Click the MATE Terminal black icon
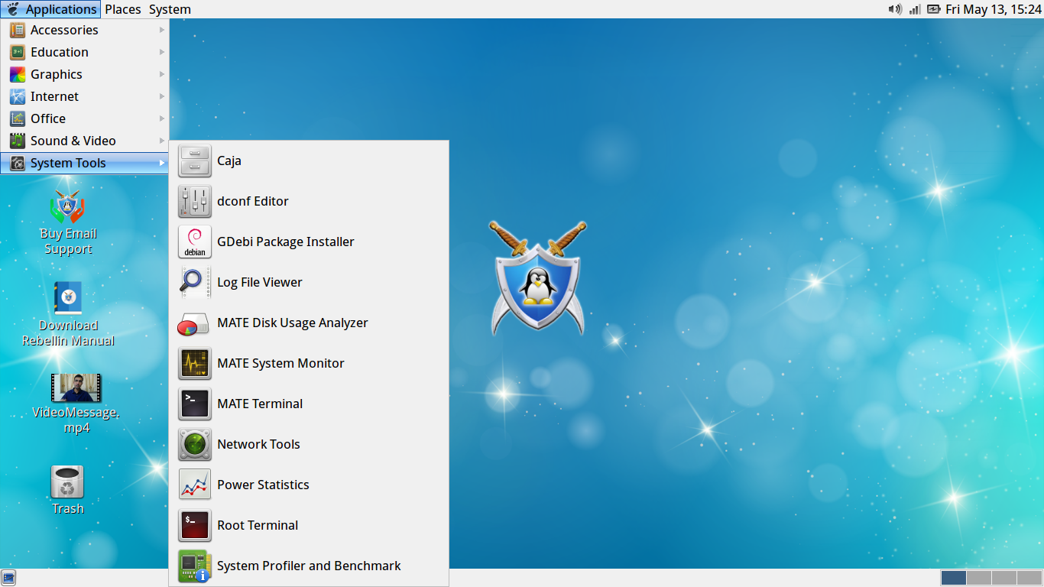1044x587 pixels. [195, 404]
